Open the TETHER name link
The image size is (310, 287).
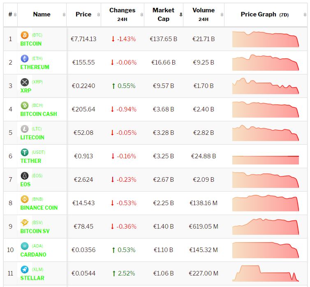pyautogui.click(x=31, y=161)
